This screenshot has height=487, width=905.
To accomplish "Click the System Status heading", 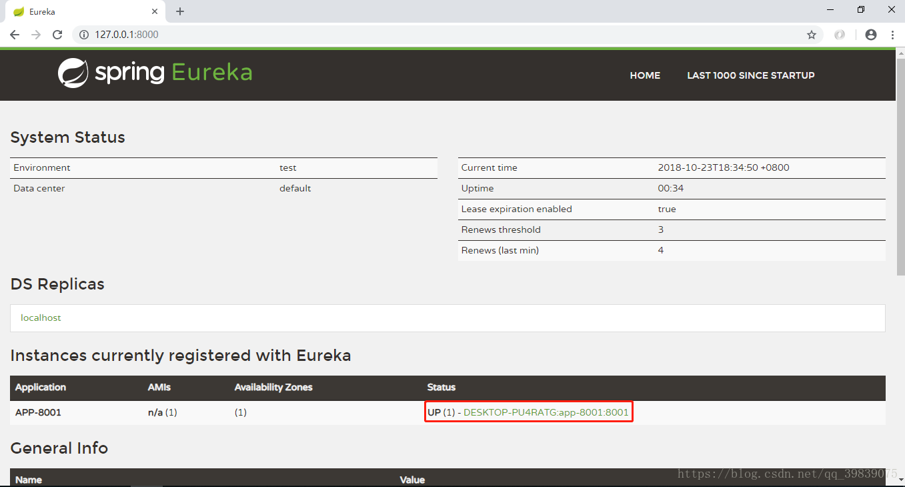I will [68, 137].
